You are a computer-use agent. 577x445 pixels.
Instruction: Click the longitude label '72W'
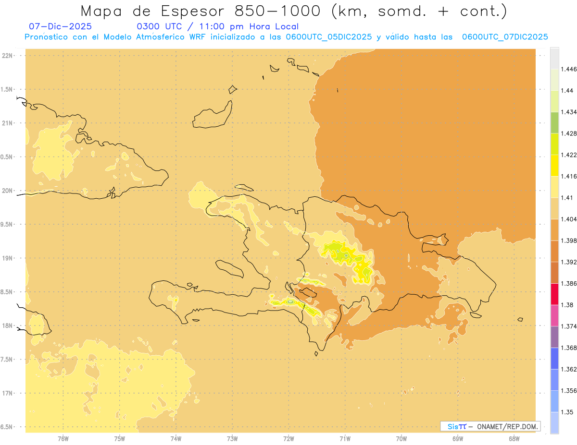pos(288,438)
